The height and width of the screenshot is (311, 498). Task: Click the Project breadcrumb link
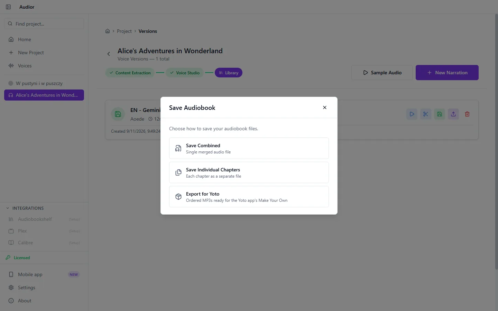click(x=124, y=31)
